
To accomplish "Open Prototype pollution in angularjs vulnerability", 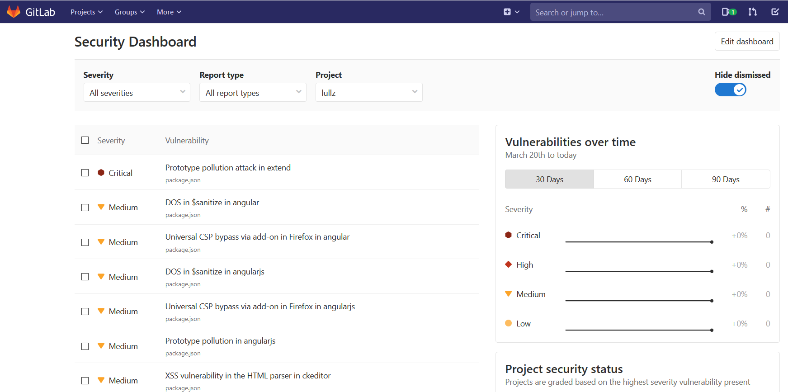I will point(220,341).
